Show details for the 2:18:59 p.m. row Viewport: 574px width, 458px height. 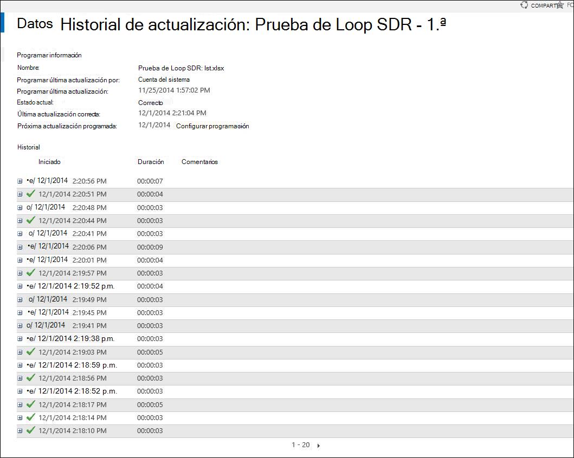[x=20, y=365]
